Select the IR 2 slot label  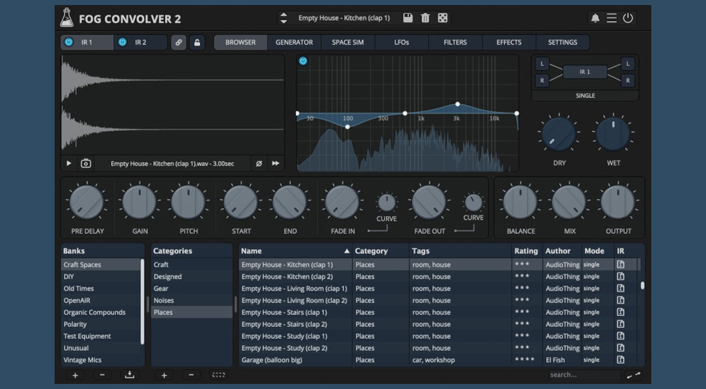[140, 42]
